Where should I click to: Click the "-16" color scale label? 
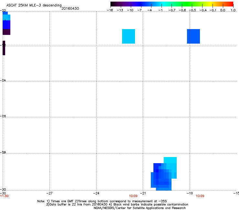110,10
